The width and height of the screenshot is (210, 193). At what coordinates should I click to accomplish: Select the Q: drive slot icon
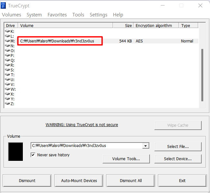click(x=7, y=60)
